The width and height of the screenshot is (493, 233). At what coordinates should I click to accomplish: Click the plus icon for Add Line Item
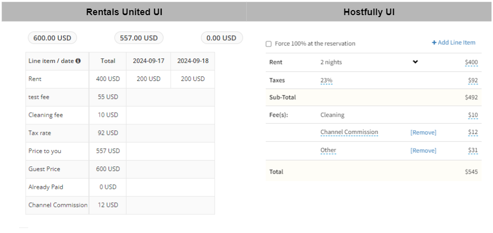(x=434, y=43)
